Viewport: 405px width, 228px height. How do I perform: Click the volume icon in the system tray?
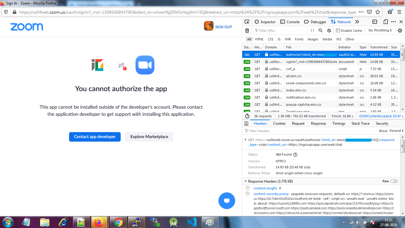[358, 222]
